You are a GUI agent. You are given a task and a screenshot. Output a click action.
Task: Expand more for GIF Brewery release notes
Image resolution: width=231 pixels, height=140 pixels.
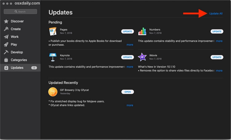tap(130, 105)
